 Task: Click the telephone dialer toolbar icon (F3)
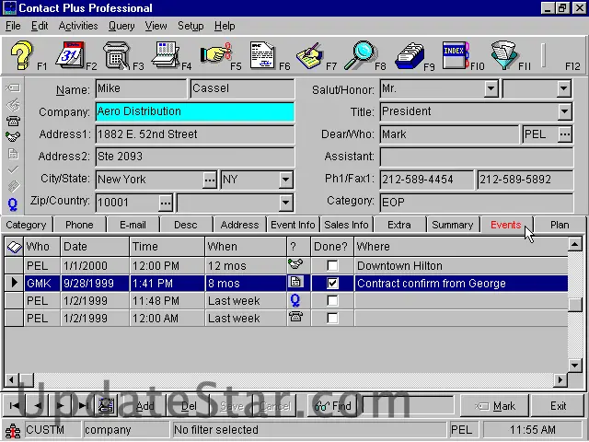(x=118, y=55)
